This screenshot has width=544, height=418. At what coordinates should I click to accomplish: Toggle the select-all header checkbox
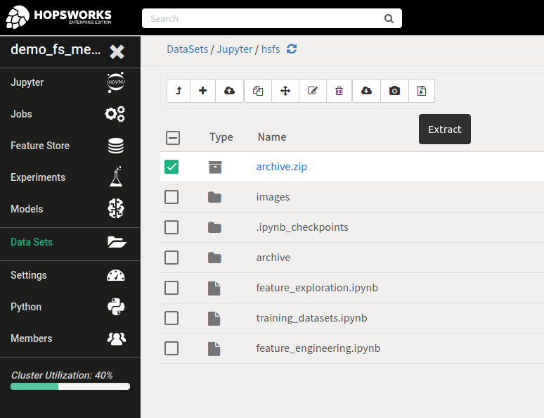pos(172,137)
